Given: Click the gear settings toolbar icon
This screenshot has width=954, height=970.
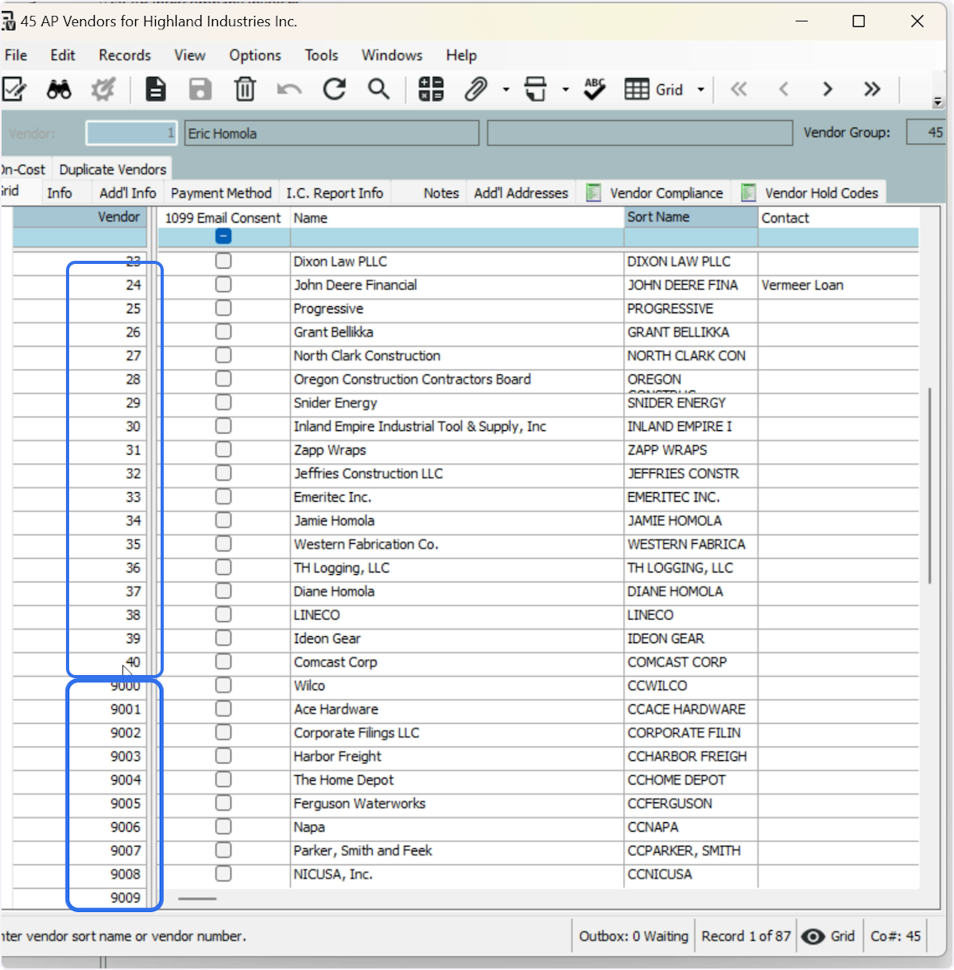Looking at the screenshot, I should (103, 89).
